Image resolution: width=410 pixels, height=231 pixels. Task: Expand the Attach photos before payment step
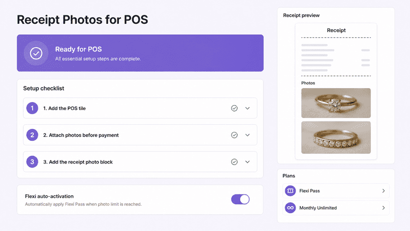(248, 135)
